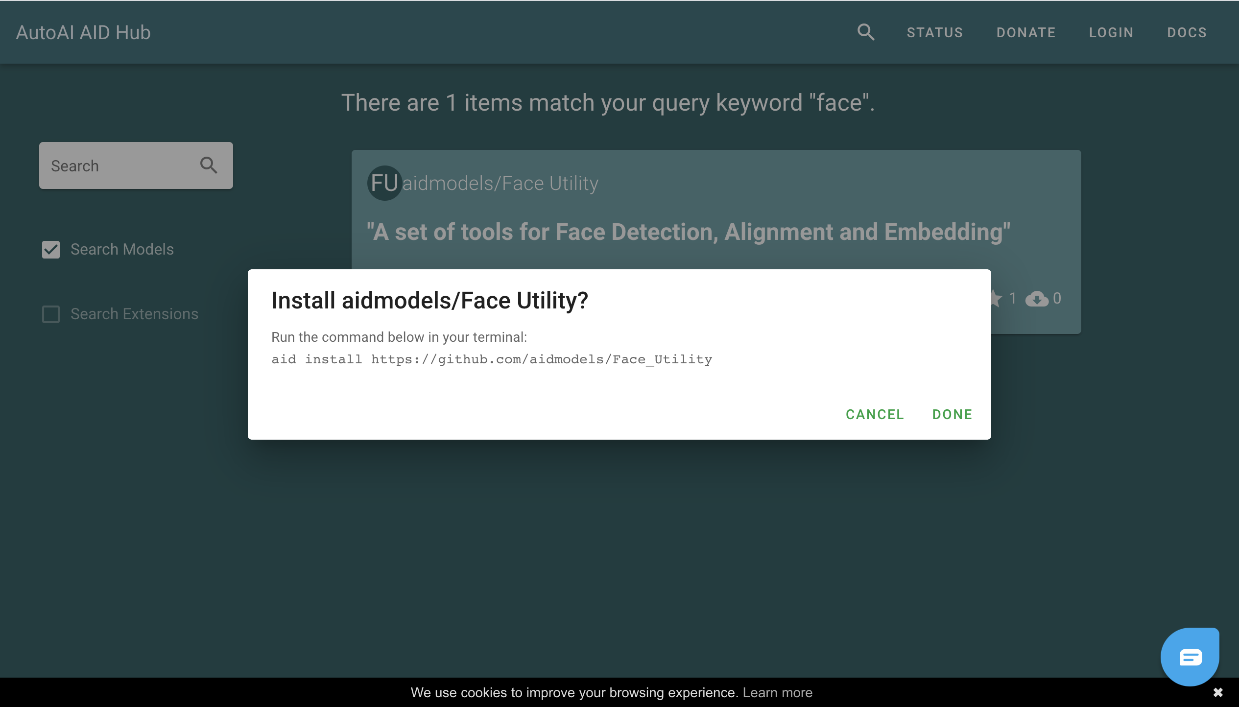The height and width of the screenshot is (707, 1239).
Task: Cancel the install dialog
Action: pyautogui.click(x=875, y=414)
